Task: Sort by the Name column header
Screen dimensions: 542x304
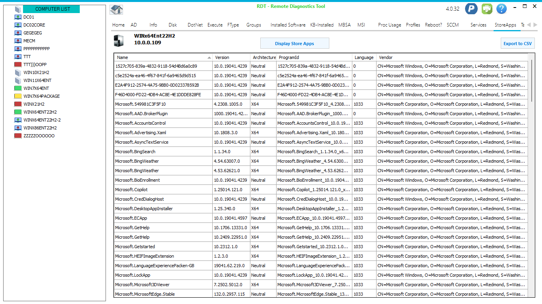Action: tap(163, 57)
